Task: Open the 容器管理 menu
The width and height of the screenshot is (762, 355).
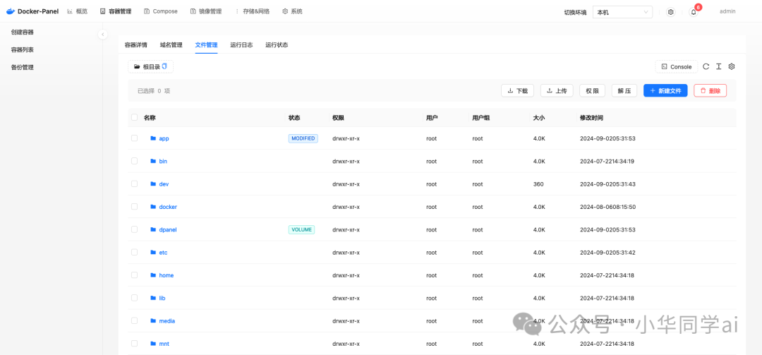Action: pyautogui.click(x=116, y=11)
